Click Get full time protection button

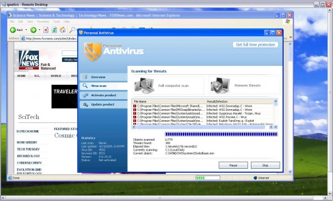[255, 44]
